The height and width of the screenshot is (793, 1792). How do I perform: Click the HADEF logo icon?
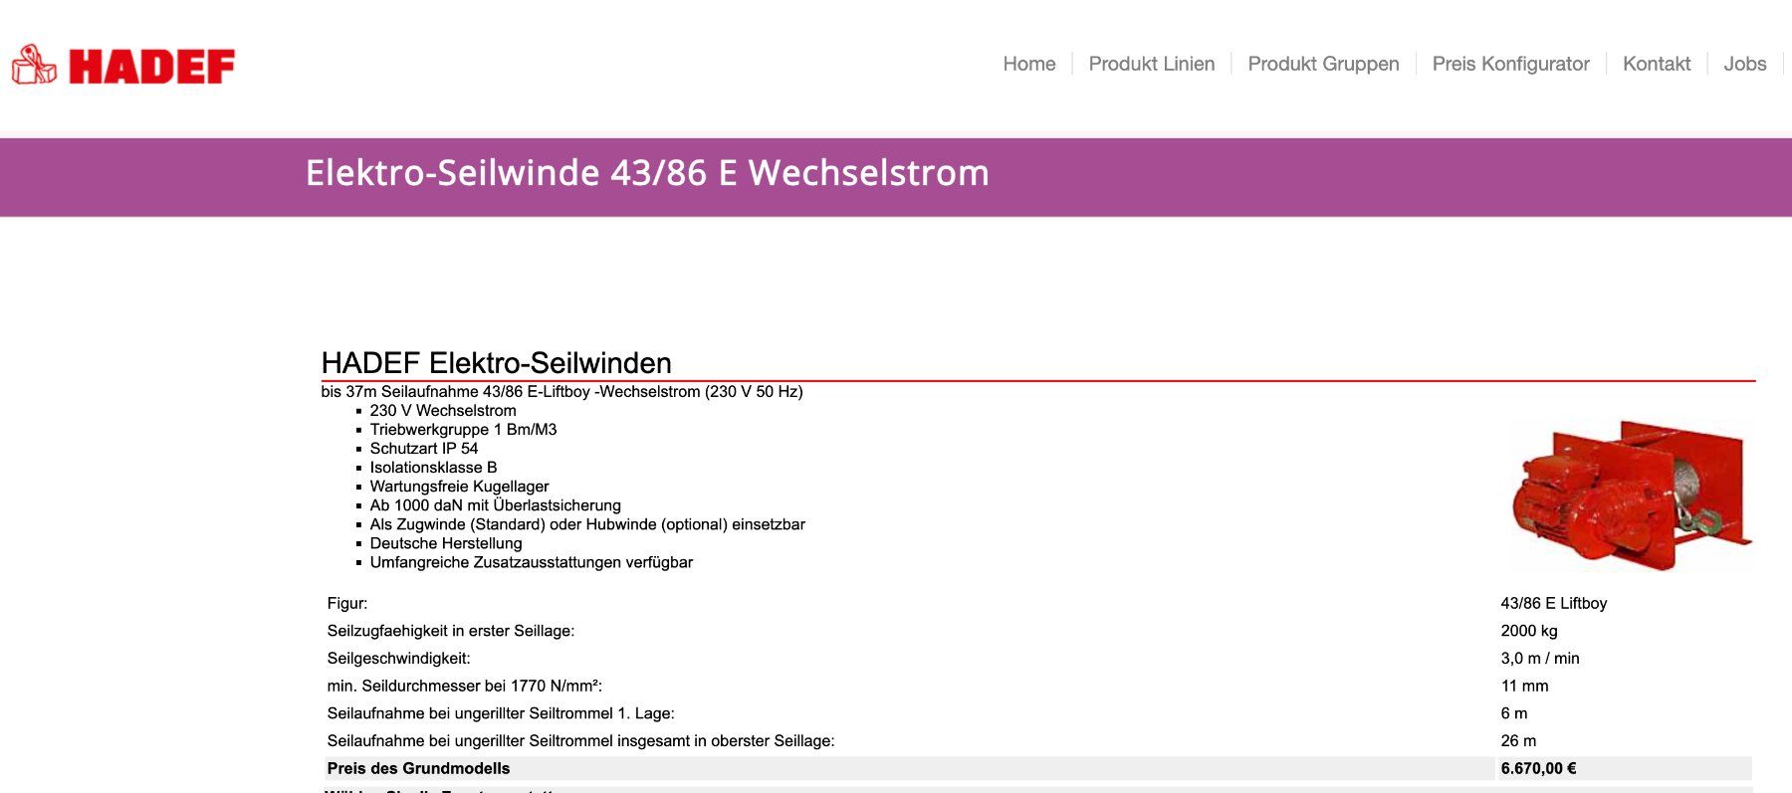[122, 66]
